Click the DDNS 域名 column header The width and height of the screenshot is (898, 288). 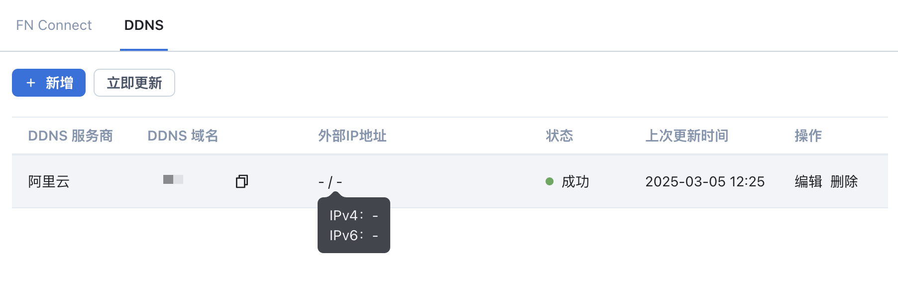pos(183,136)
